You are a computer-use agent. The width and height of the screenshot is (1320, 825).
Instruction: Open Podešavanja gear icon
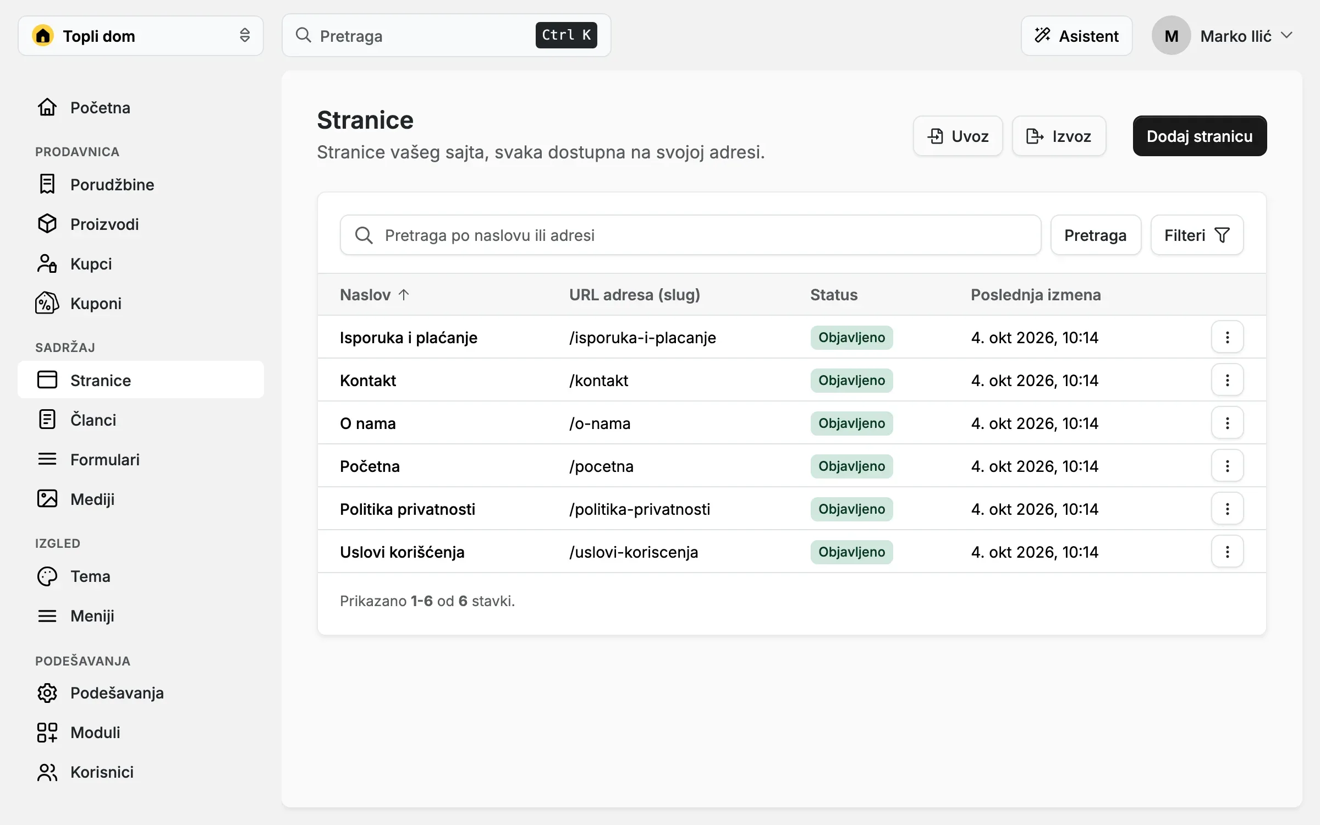pos(47,692)
